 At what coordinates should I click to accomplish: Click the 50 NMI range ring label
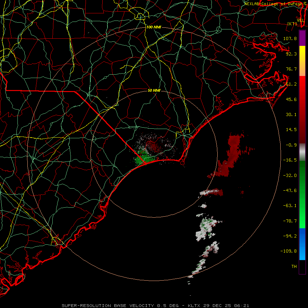[x=154, y=90]
